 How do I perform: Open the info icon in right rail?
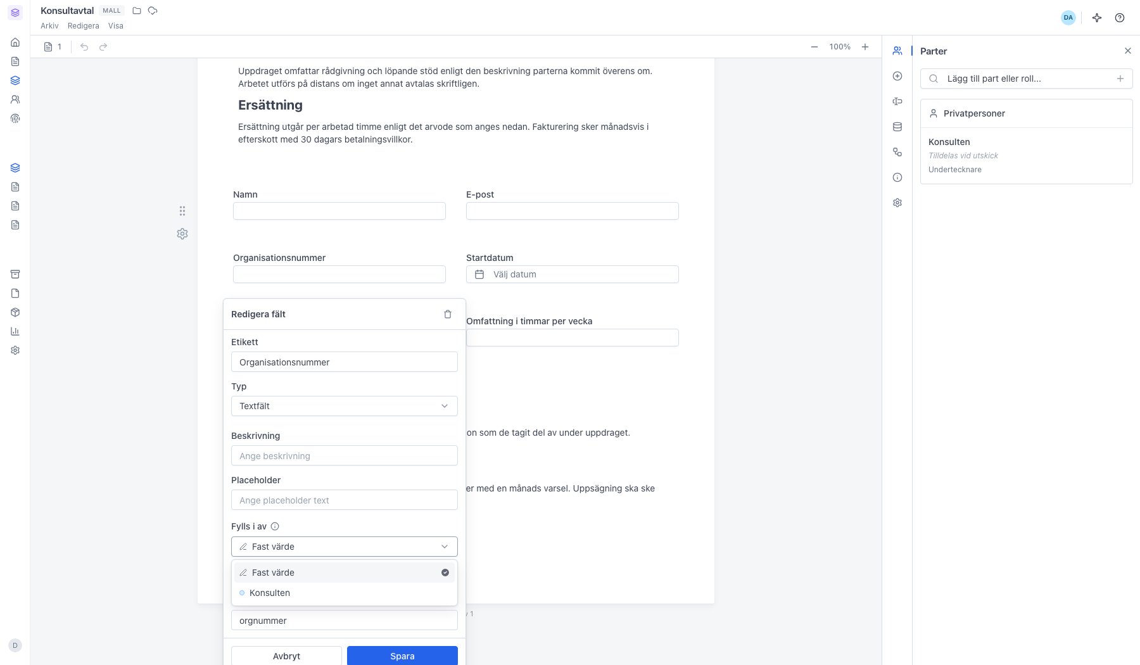click(897, 177)
